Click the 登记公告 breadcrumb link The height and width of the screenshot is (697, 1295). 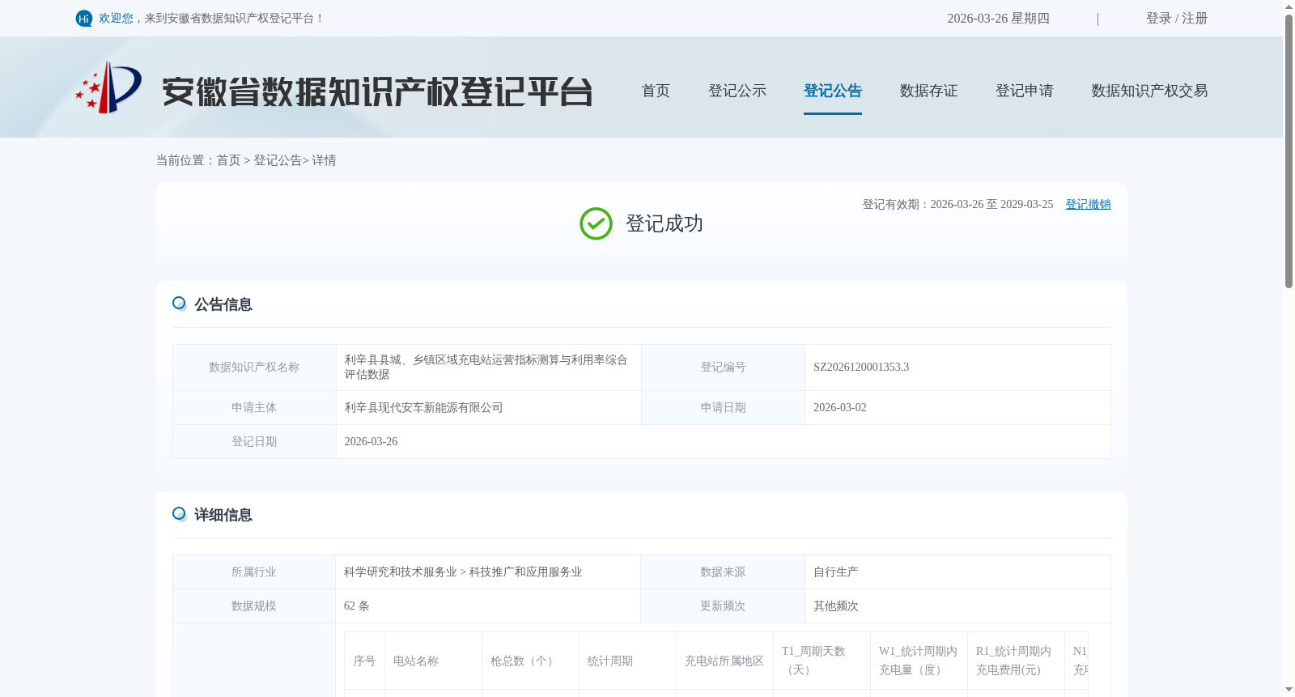tap(278, 160)
